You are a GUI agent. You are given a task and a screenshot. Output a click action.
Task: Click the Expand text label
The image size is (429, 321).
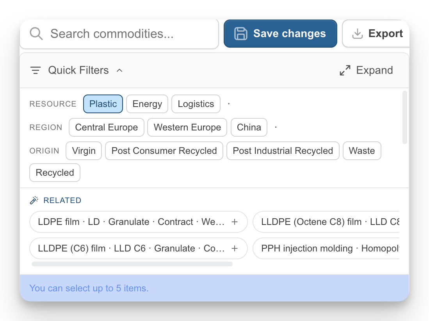(374, 70)
